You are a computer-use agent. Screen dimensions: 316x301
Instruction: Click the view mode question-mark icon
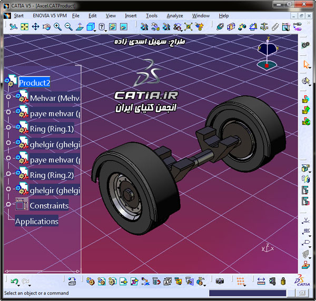click(102, 27)
